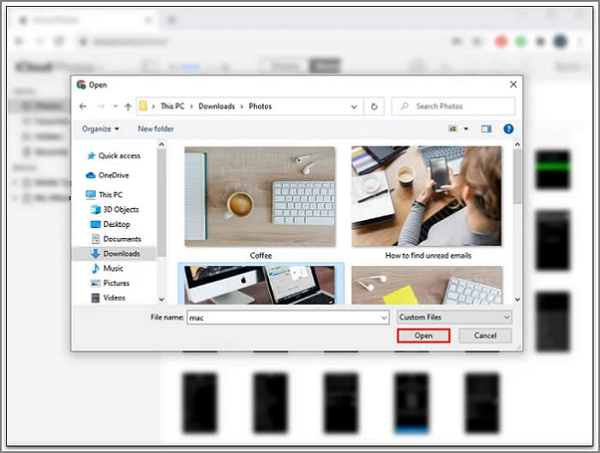The width and height of the screenshot is (600, 453).
Task: Click the 3D Objects cube icon
Action: [95, 210]
